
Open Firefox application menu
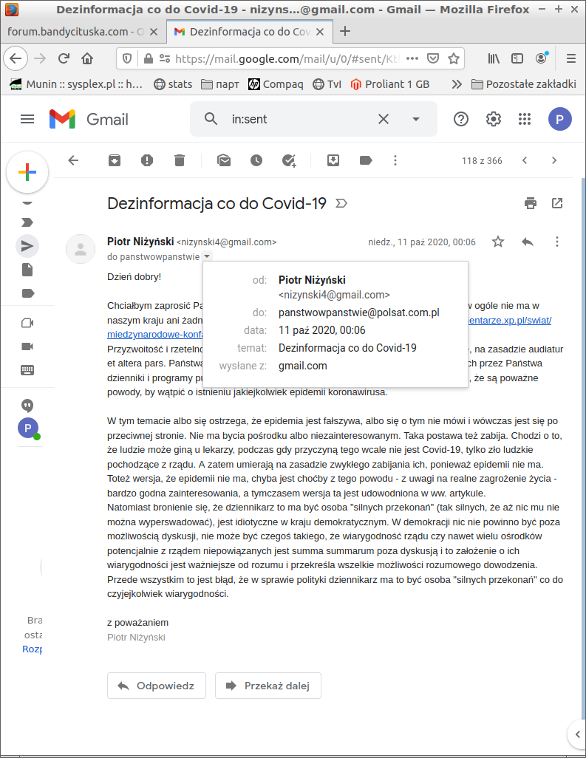[571, 58]
